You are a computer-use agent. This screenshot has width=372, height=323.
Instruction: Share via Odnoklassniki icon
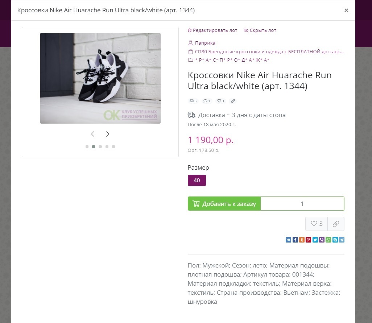pos(302,240)
